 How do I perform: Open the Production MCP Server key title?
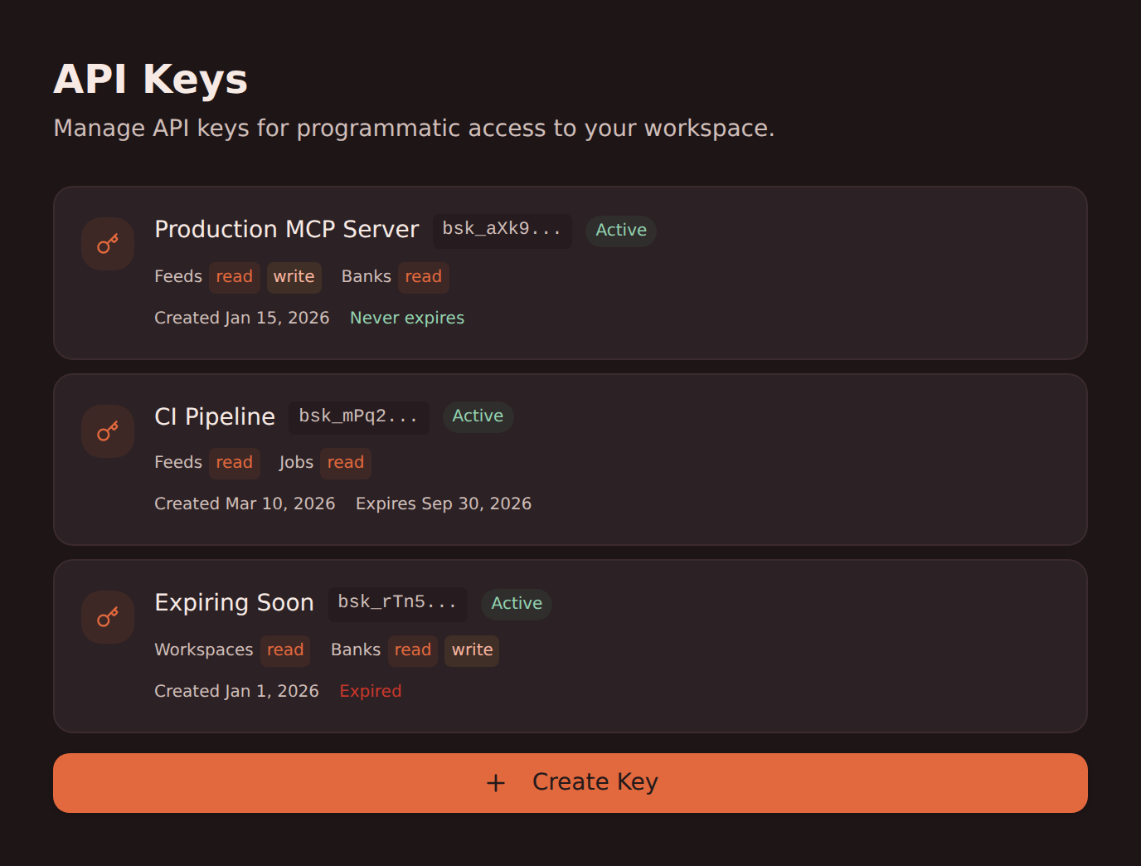click(x=287, y=230)
